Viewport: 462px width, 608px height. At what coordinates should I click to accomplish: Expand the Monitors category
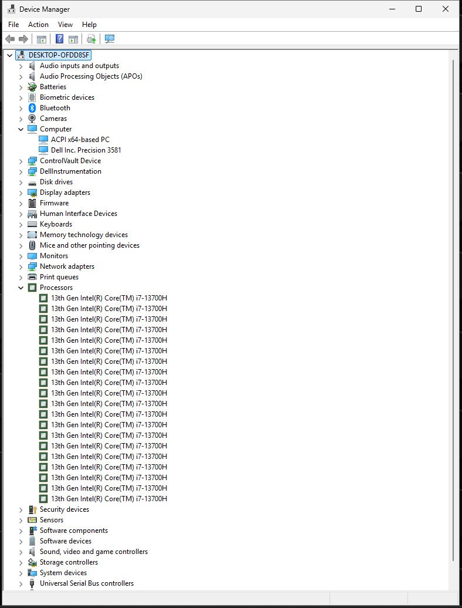click(21, 256)
